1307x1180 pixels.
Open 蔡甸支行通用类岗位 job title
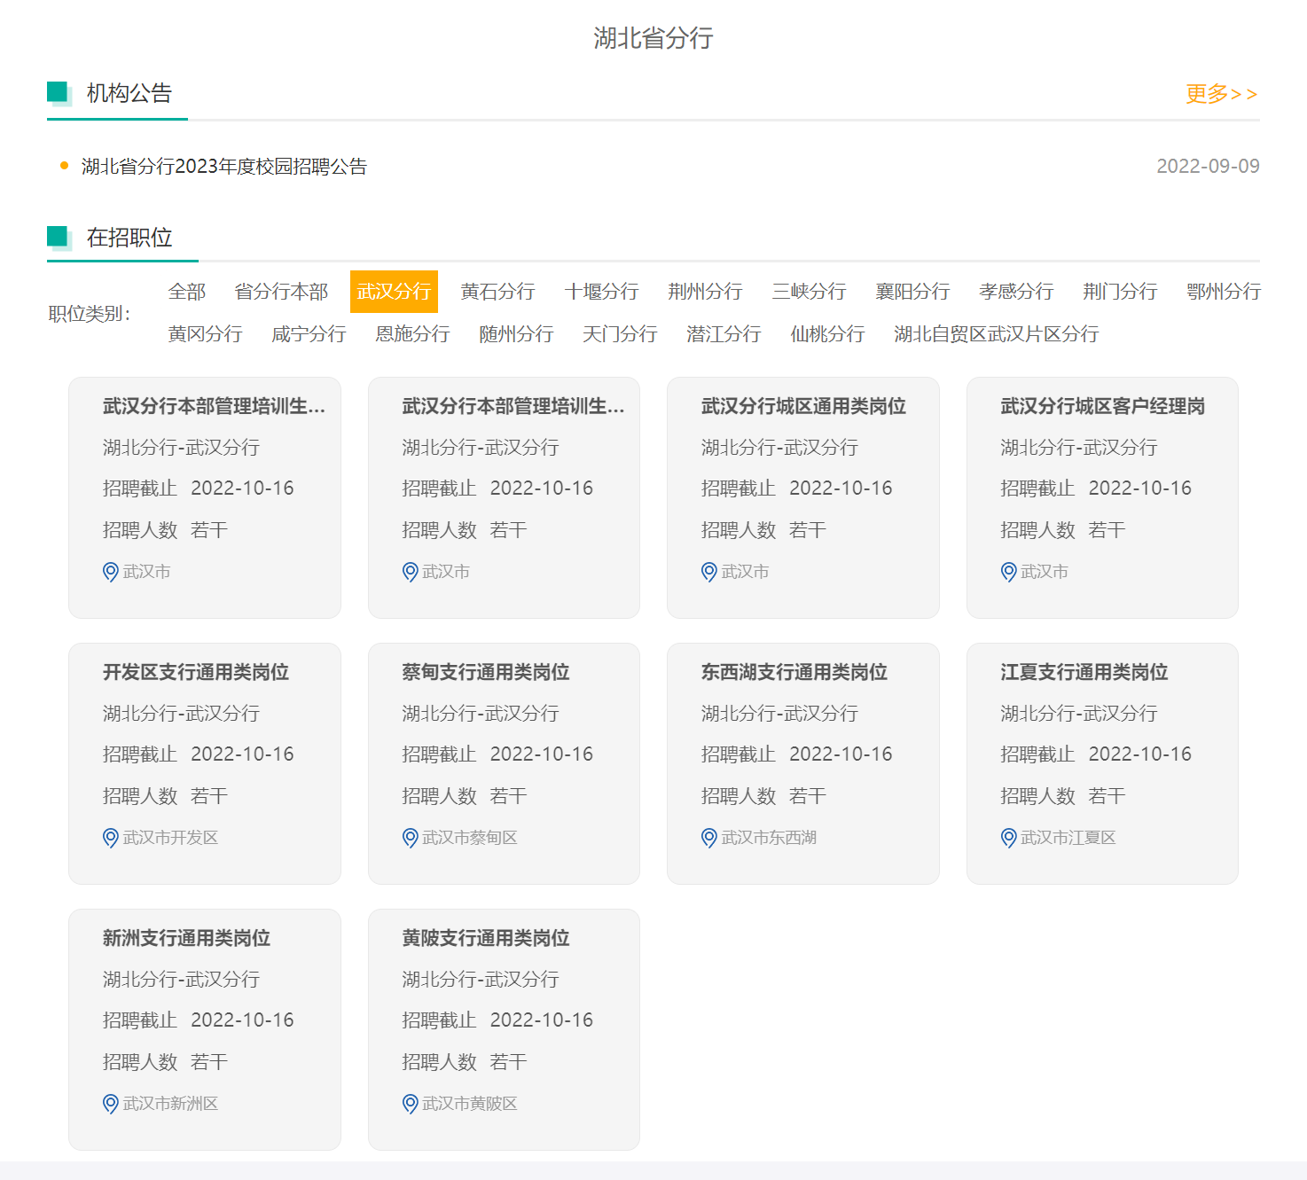point(486,672)
